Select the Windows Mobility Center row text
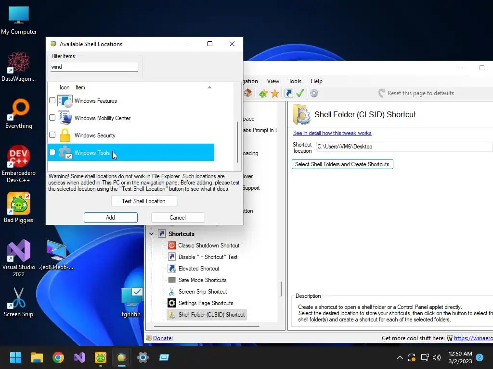493x369 pixels. pos(103,118)
